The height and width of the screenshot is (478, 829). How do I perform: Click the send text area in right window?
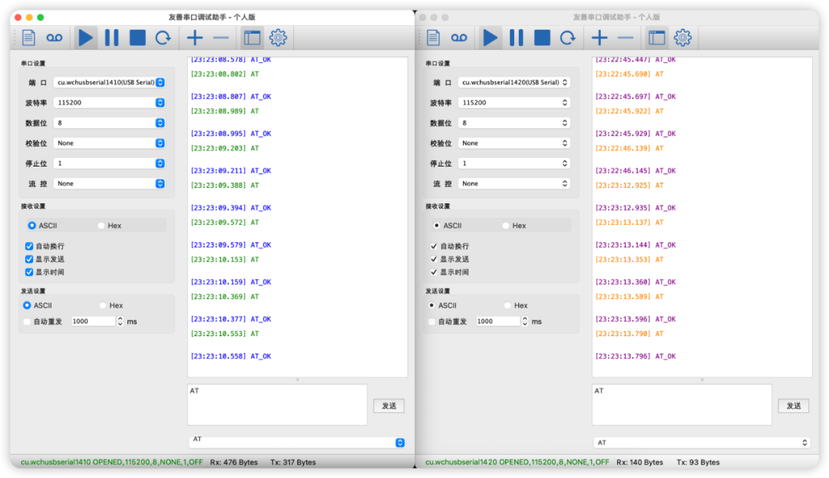pos(681,404)
